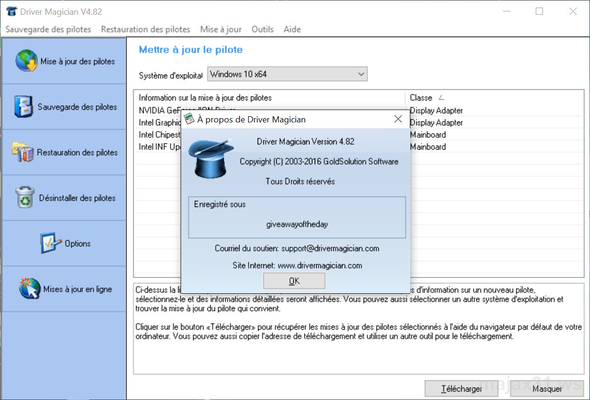Open the Sauvegarde des pilotes menu
The height and width of the screenshot is (400, 590).
[x=48, y=29]
